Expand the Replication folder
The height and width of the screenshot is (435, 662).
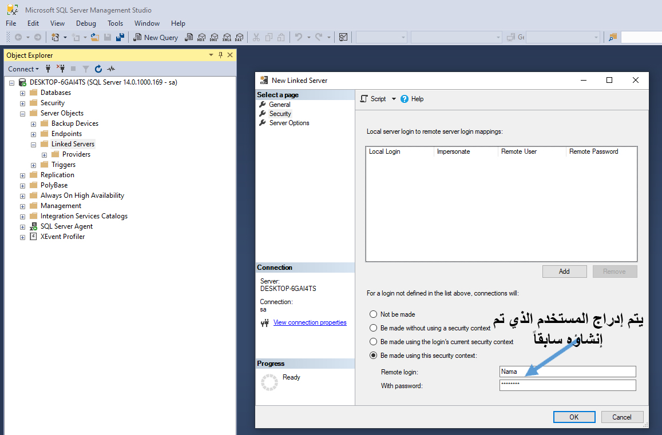click(23, 175)
